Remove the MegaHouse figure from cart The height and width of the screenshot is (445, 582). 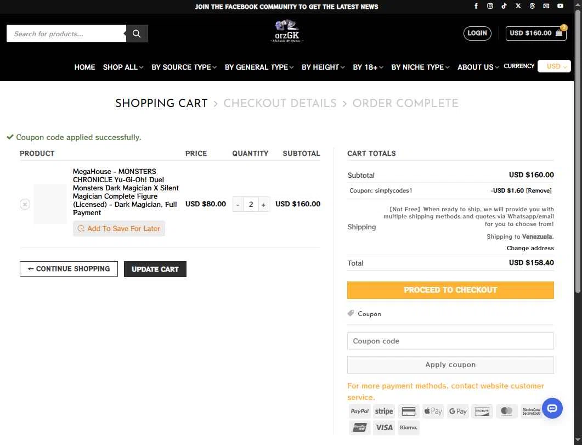coord(25,204)
